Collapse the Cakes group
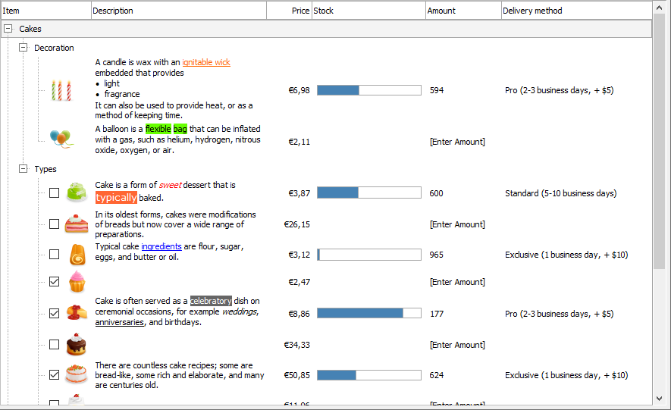The image size is (671, 410). point(8,29)
